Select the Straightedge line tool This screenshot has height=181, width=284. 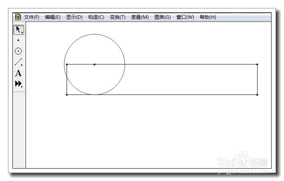18,62
